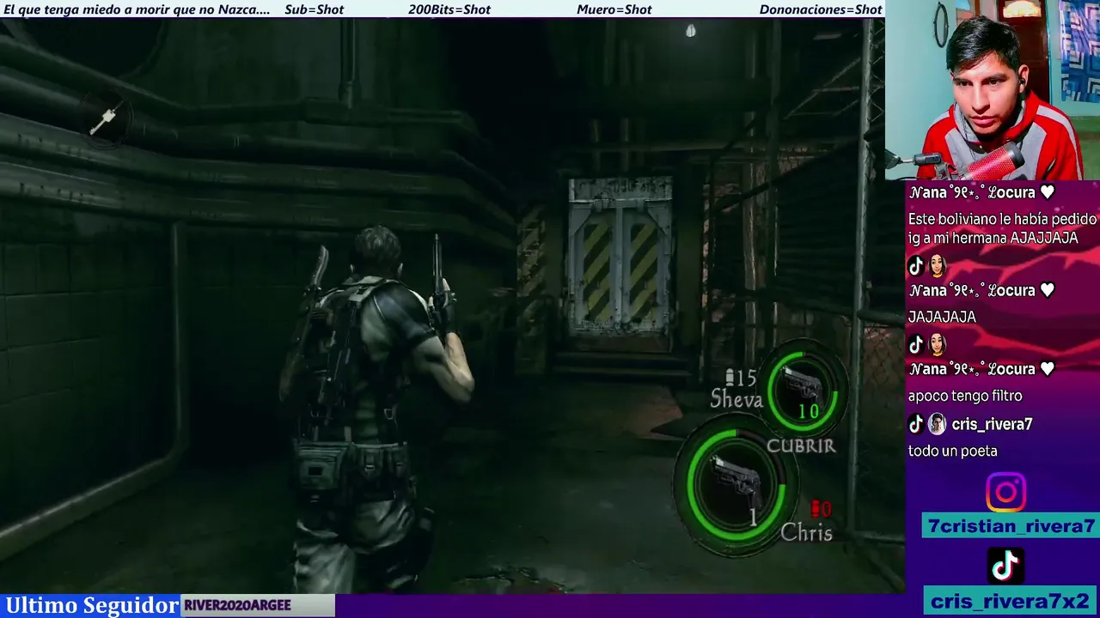This screenshot has height=618, width=1100.
Task: Open the streamer webcam thumbnail
Action: (x=993, y=90)
